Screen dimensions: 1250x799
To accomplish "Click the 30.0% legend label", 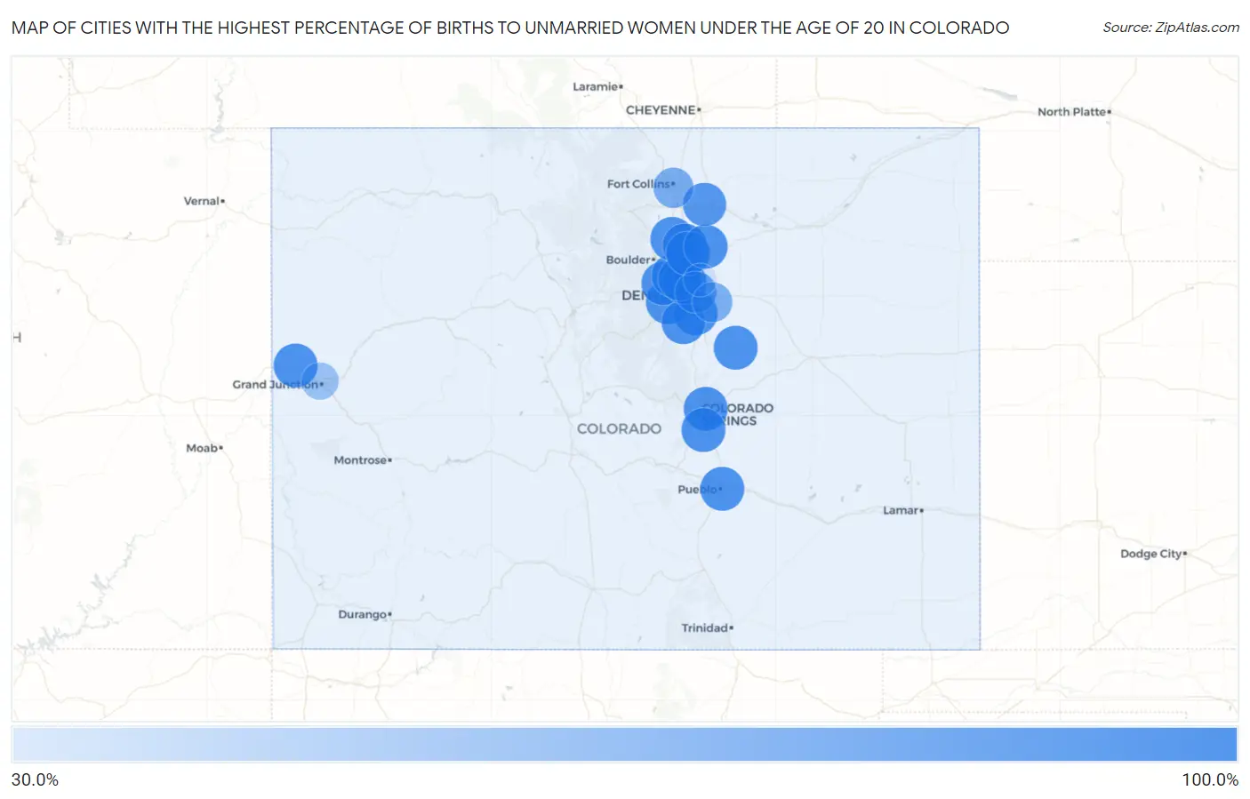I will [x=35, y=779].
